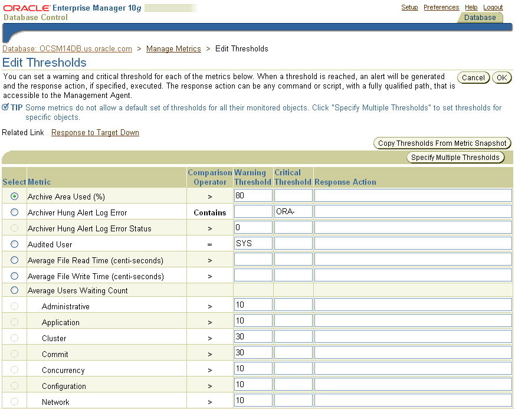
Task: Click Specify Multiple Thresholds
Action: tap(455, 157)
